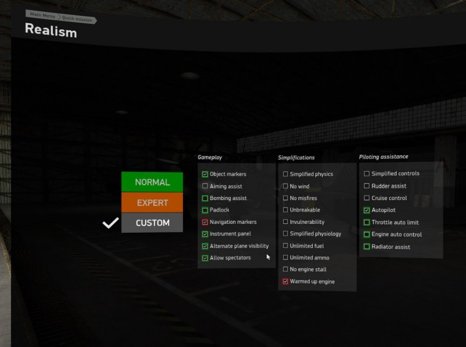Enable Simplified controls assistance

click(367, 173)
